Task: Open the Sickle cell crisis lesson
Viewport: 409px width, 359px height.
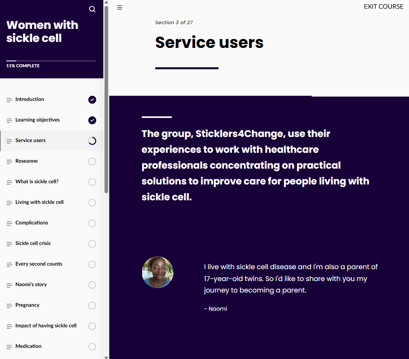Action: [x=51, y=244]
